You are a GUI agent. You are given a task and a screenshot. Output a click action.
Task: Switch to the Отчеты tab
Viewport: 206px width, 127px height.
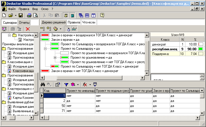(x=24, y=22)
